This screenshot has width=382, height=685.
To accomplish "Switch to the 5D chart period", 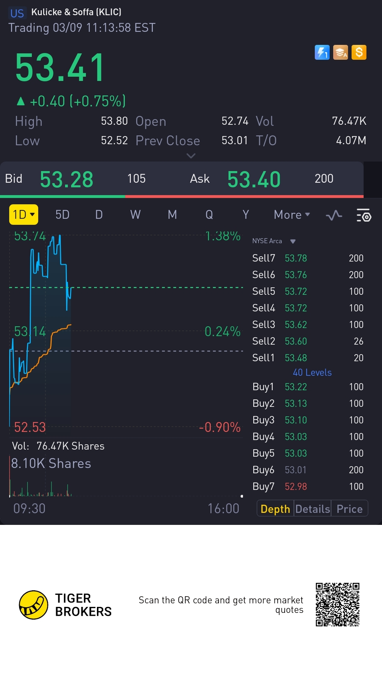I will [x=63, y=215].
